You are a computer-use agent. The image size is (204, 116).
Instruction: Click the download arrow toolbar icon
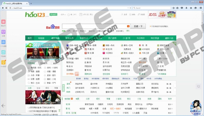[186, 8]
